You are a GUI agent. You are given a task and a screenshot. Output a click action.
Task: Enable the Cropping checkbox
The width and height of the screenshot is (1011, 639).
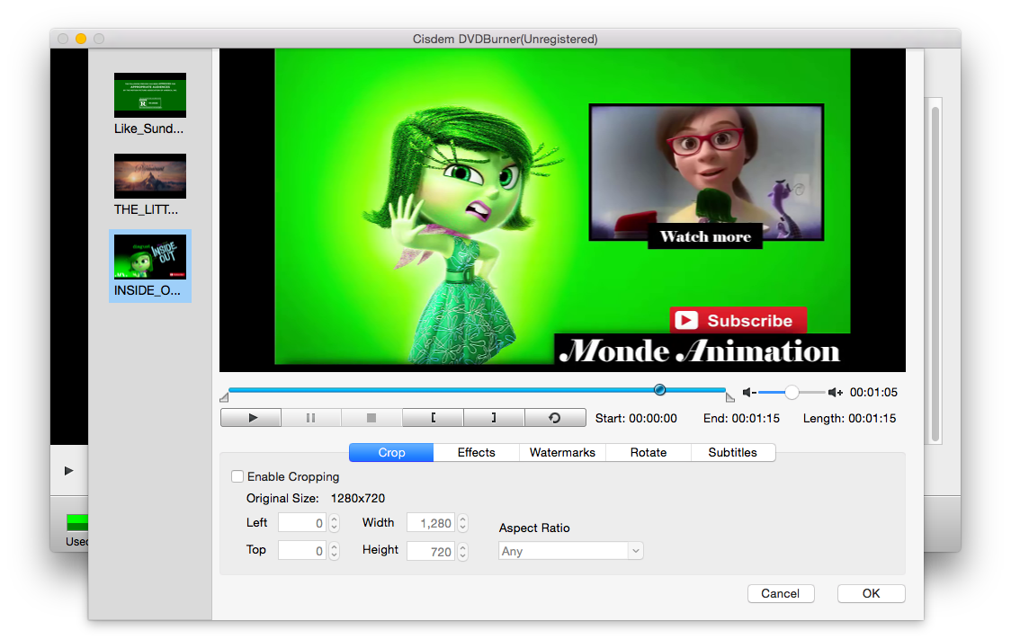[x=237, y=476]
